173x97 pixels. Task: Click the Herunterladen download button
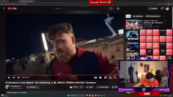click(x=103, y=87)
